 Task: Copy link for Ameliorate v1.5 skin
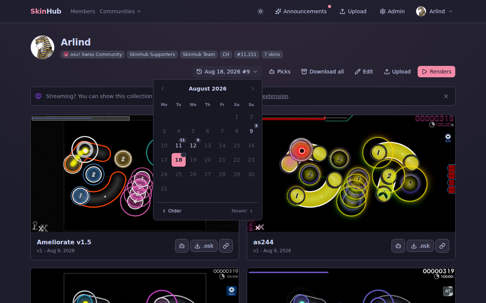(226, 246)
